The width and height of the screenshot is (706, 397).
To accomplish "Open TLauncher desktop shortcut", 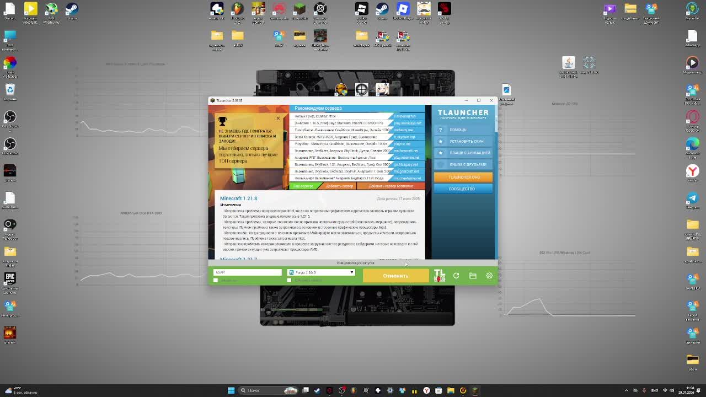I will (x=299, y=11).
